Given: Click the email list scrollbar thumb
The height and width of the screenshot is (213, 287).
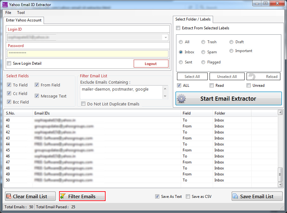Looking at the screenshot, I should pos(280,175).
